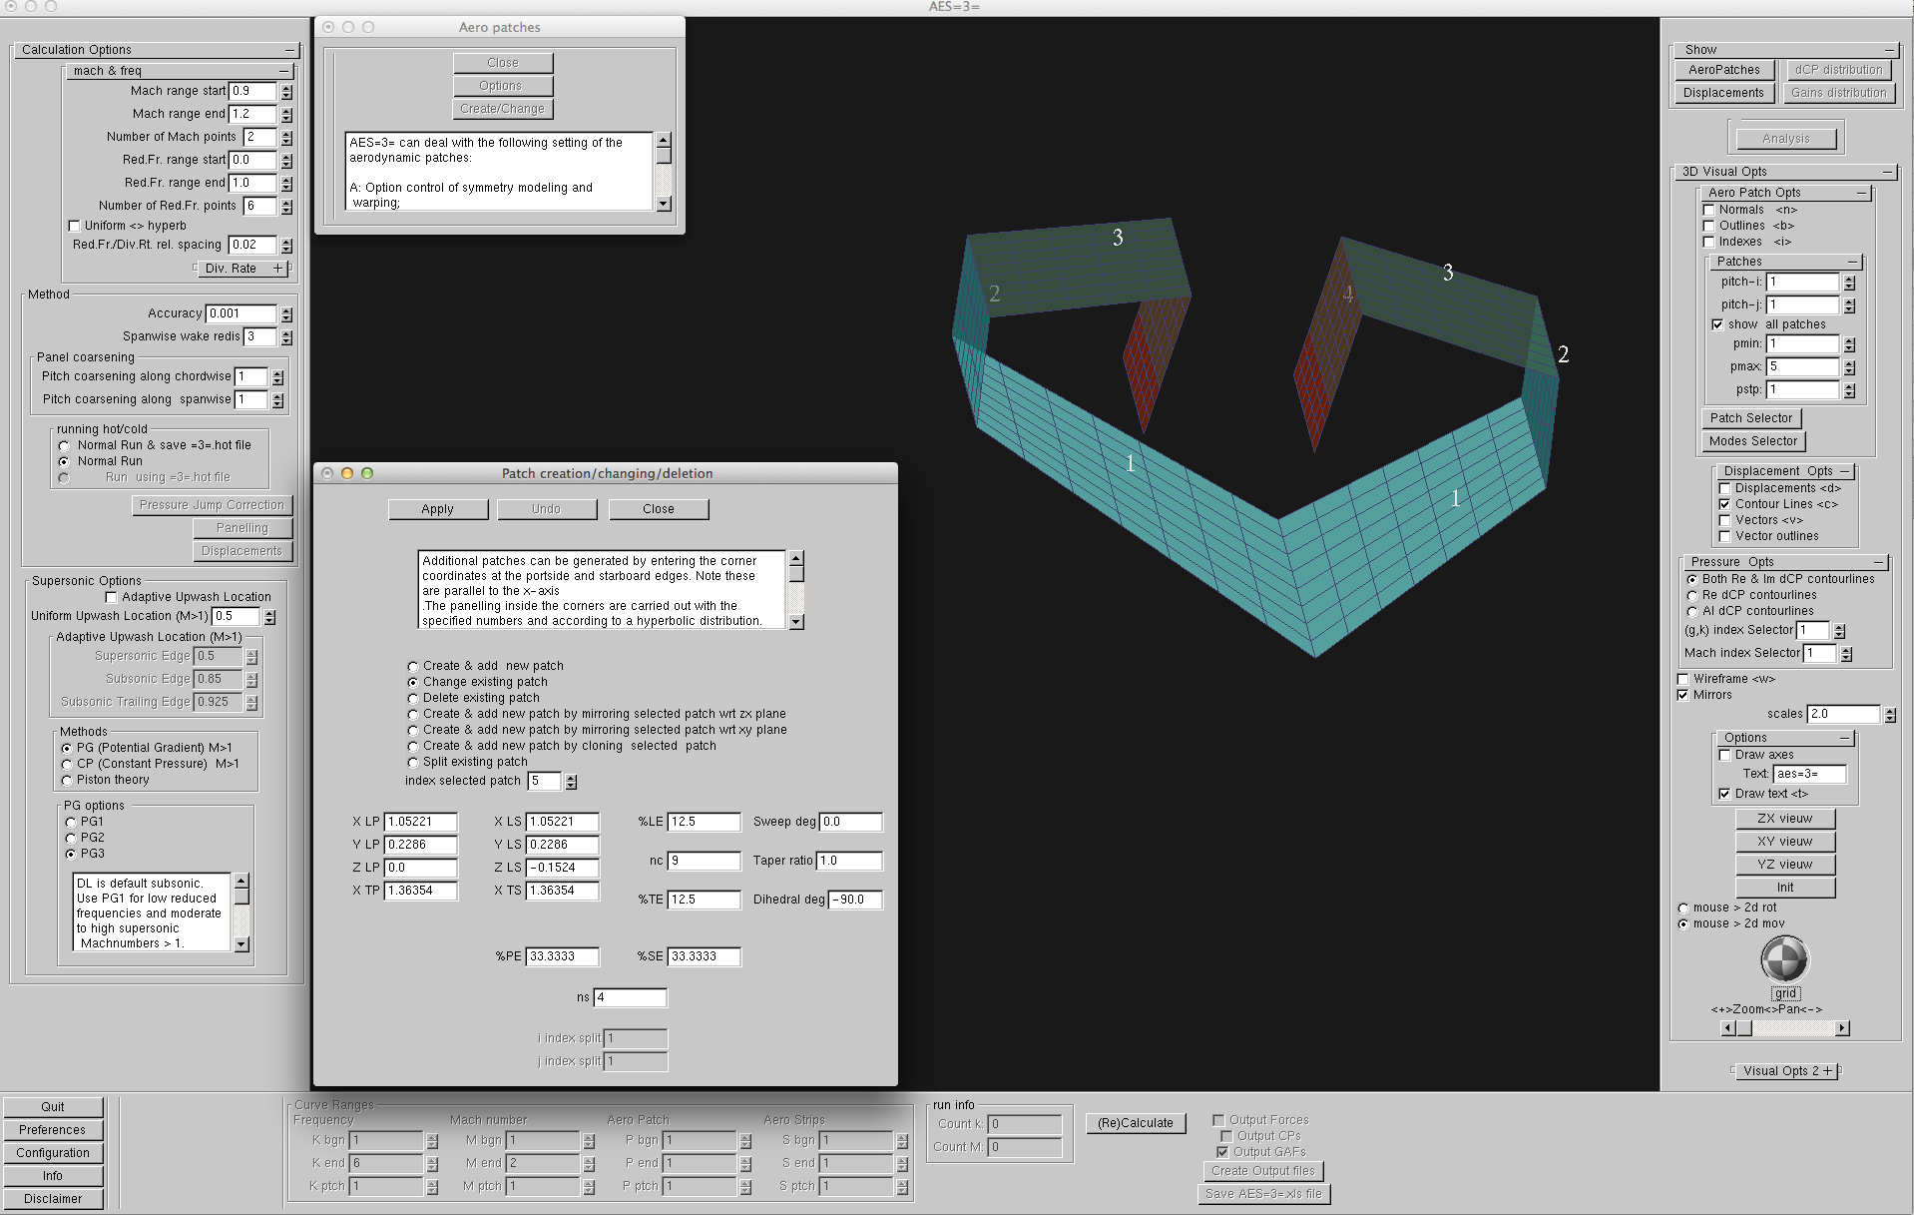Adjust pmax stepper in Patches

pos(1849,367)
